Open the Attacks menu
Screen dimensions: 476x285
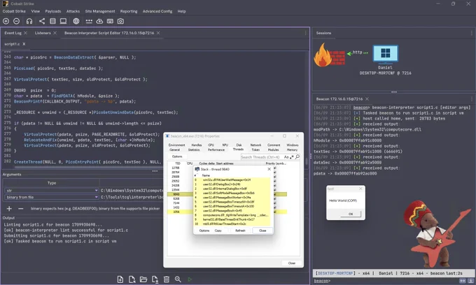[73, 11]
